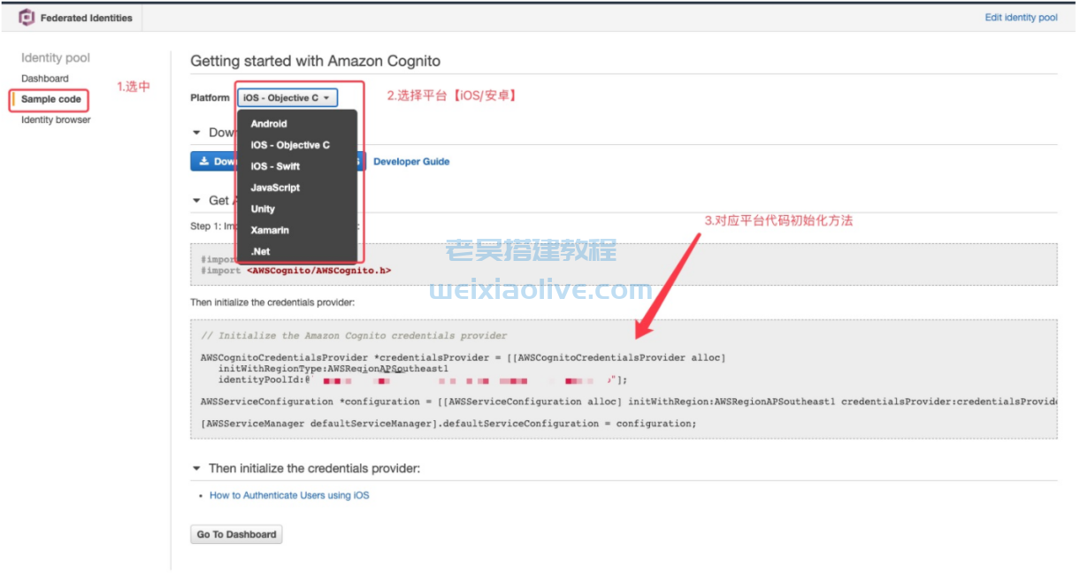Choose iOS - Objective C option
This screenshot has height=582, width=1080.
[x=290, y=145]
